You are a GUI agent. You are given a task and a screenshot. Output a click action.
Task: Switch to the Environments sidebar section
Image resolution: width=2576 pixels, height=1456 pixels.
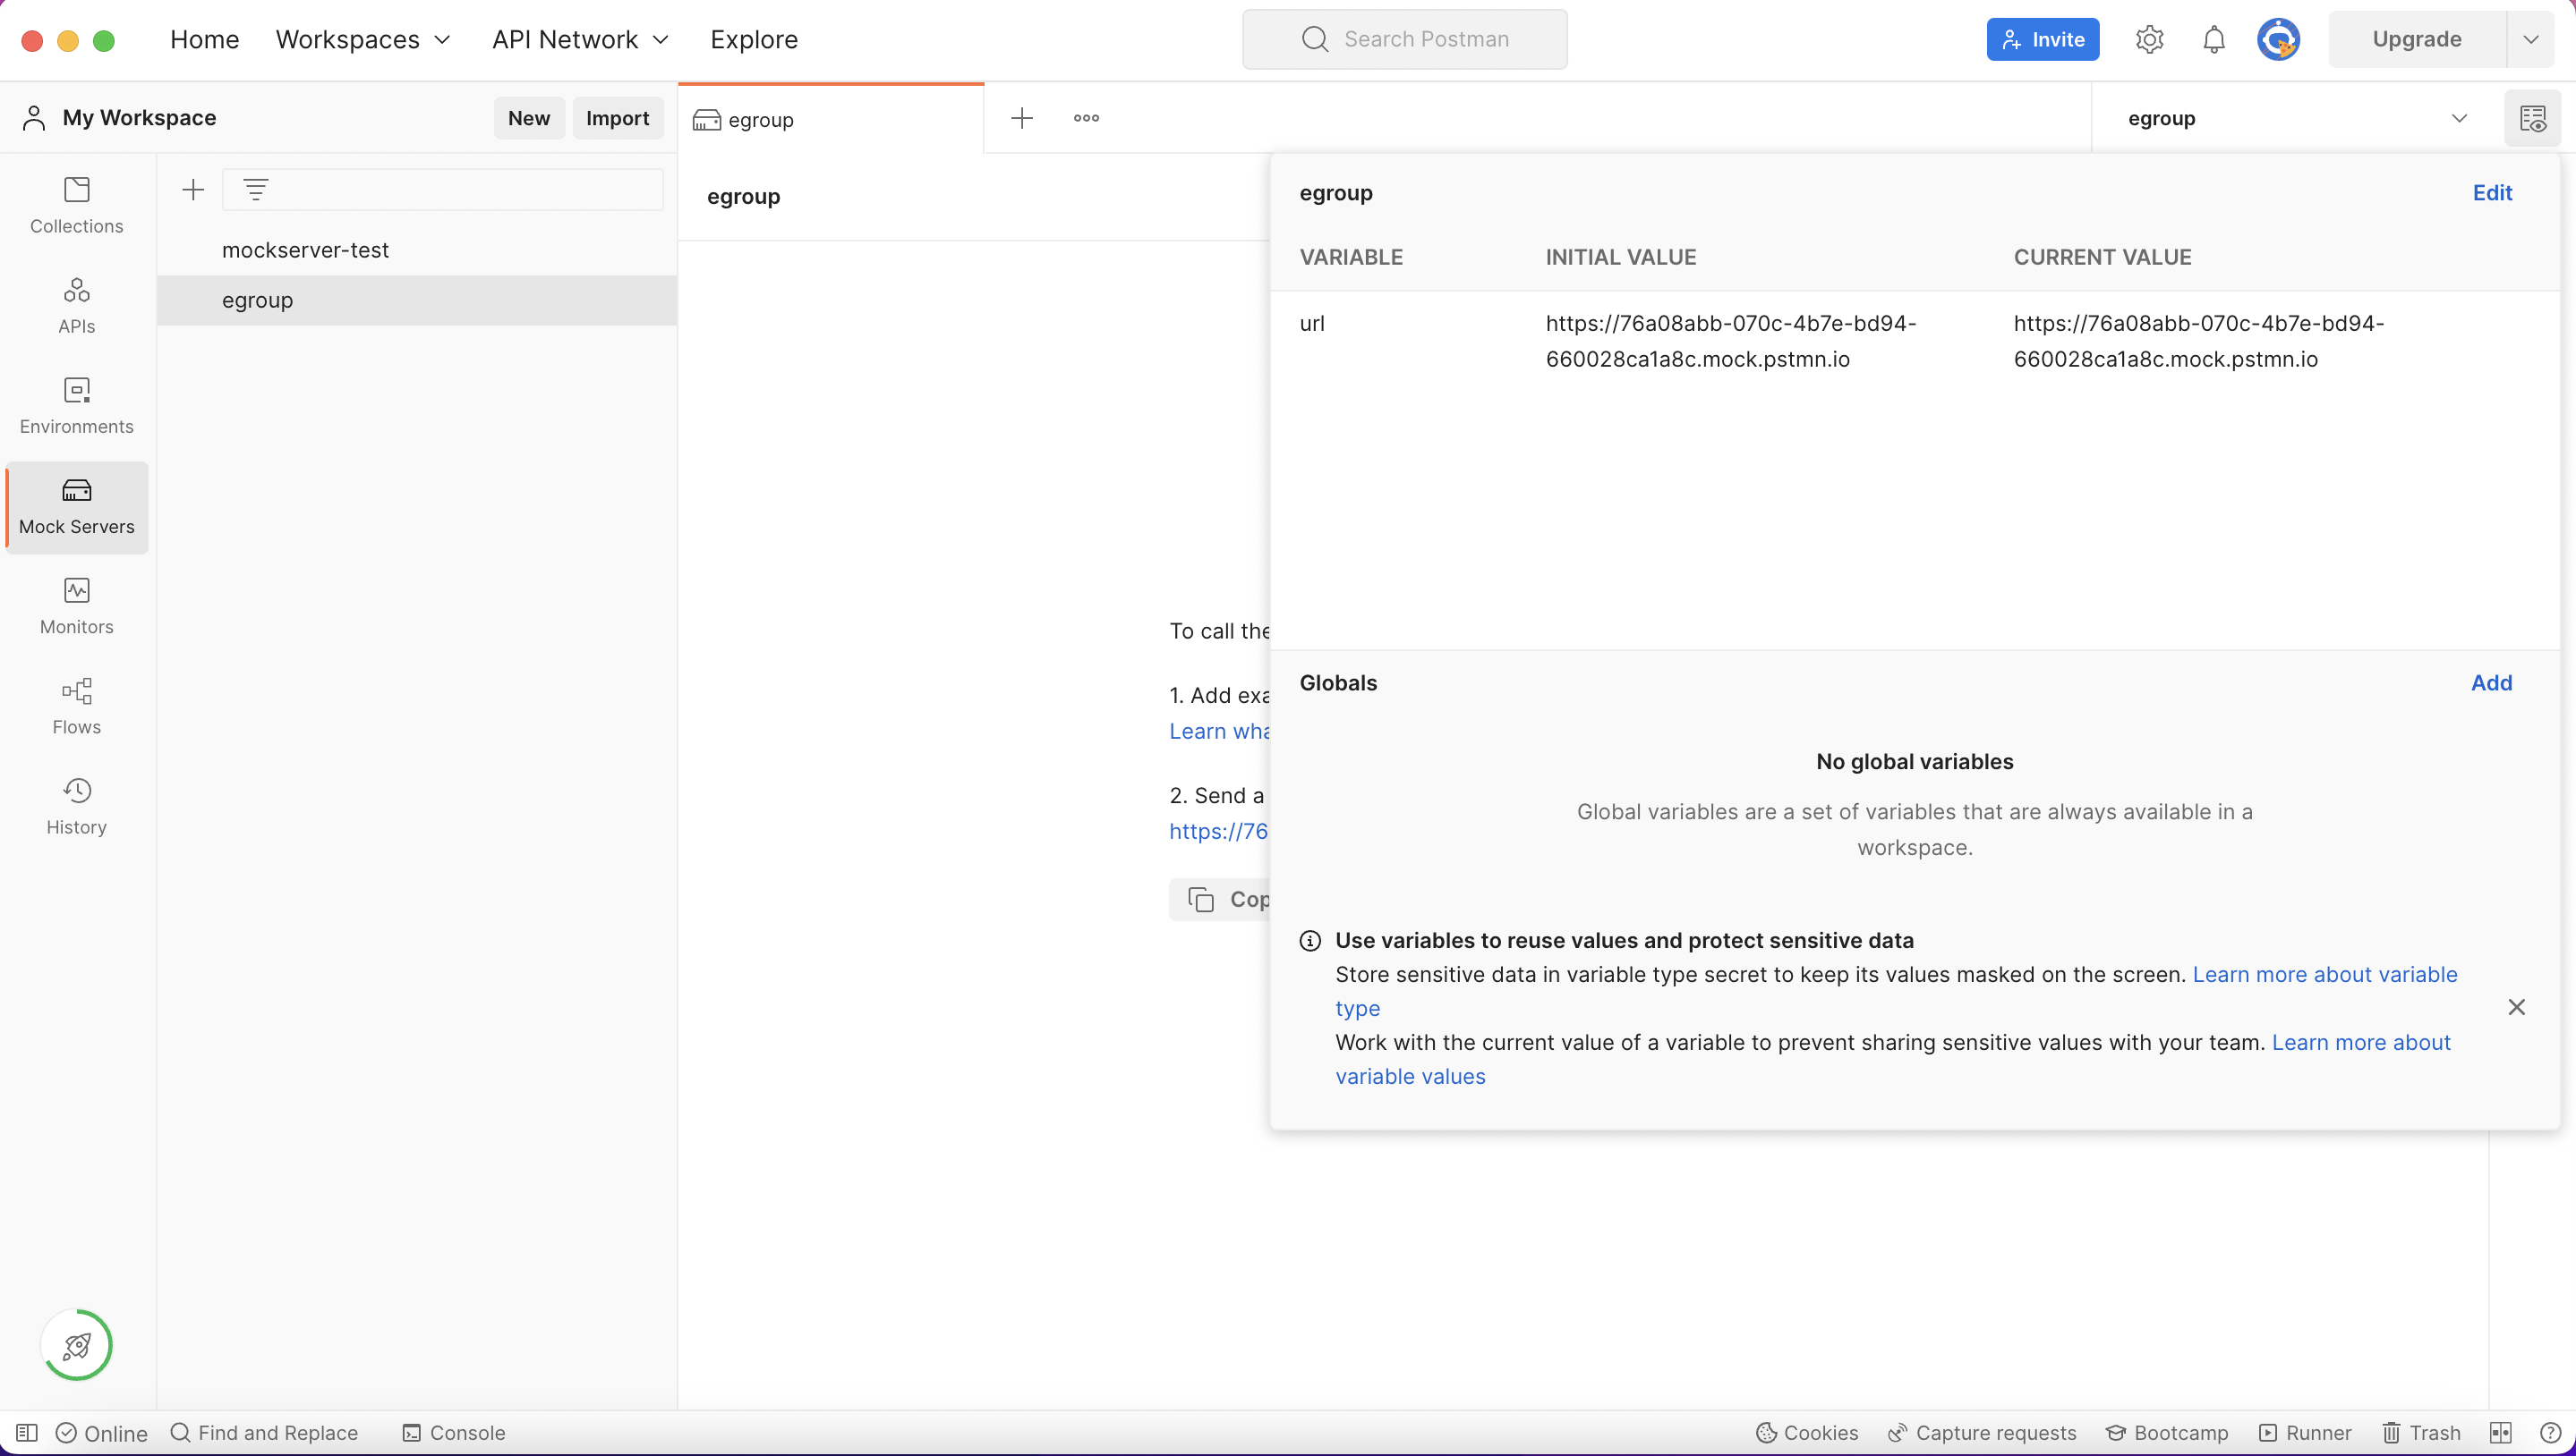pos(76,405)
